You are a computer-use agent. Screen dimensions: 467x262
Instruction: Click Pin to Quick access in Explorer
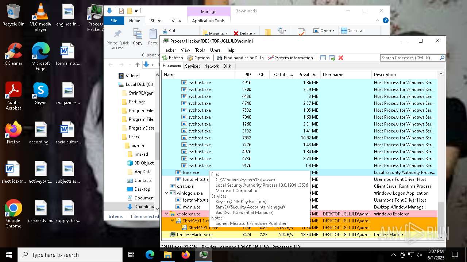(x=117, y=40)
